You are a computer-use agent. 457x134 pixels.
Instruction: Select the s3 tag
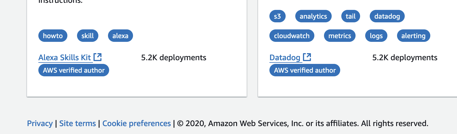point(277,16)
